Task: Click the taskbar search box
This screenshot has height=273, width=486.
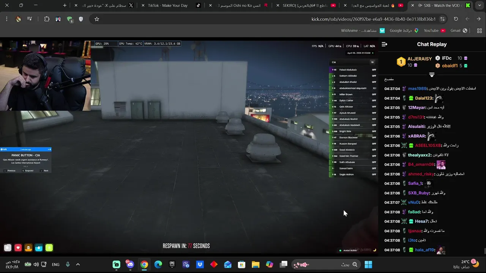Action: click(x=327, y=265)
